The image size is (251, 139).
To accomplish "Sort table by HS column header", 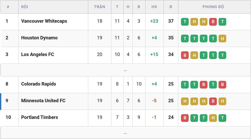I will 154,7.
